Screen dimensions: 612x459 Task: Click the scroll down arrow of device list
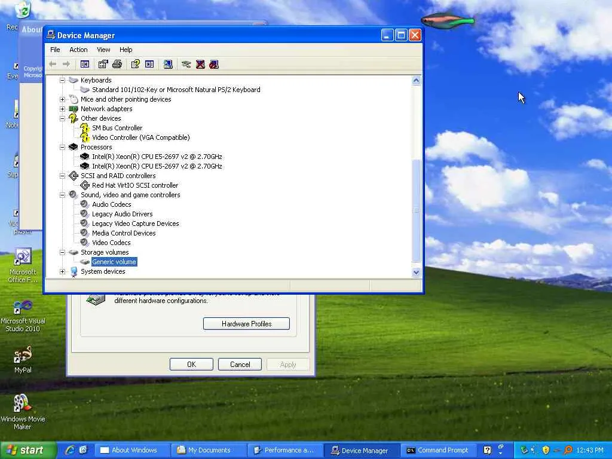click(x=417, y=273)
